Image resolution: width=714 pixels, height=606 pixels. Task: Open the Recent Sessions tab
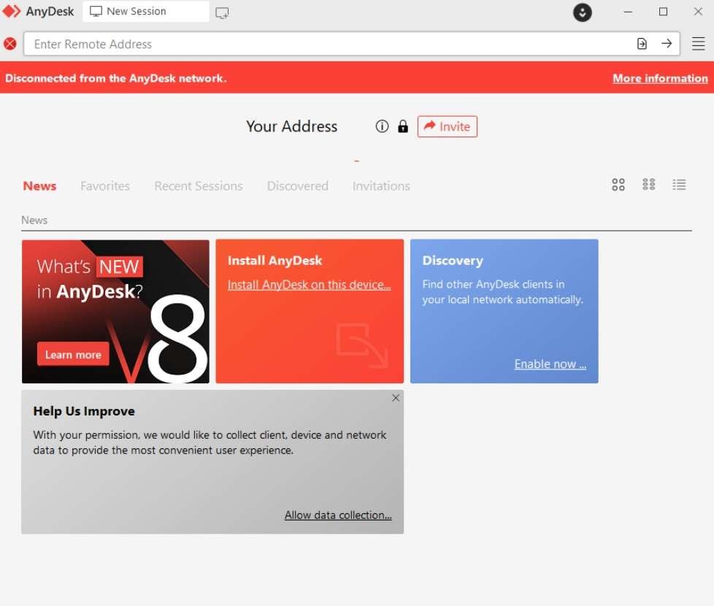[x=198, y=185]
